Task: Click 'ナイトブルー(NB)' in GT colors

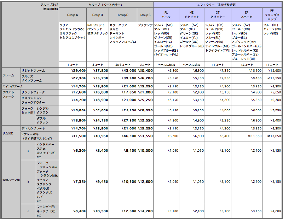Action: 217,46
